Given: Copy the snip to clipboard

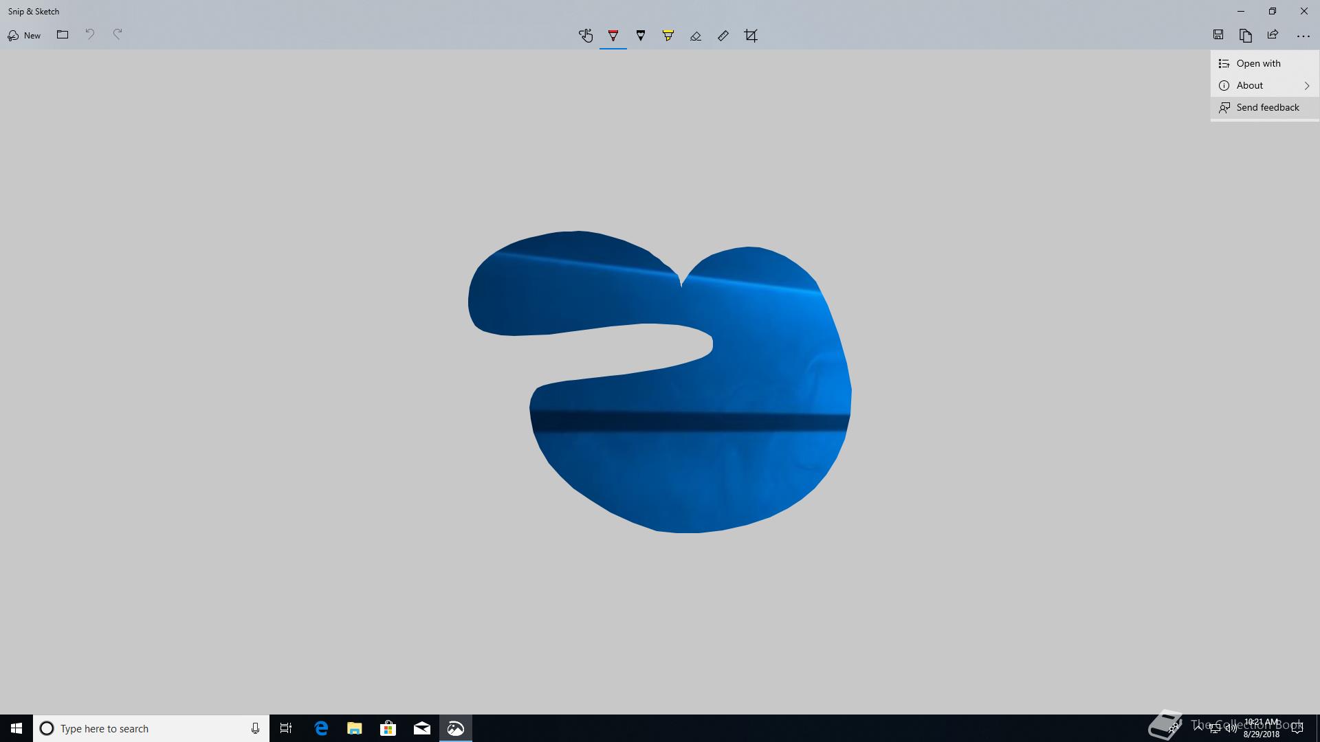Looking at the screenshot, I should tap(1246, 35).
